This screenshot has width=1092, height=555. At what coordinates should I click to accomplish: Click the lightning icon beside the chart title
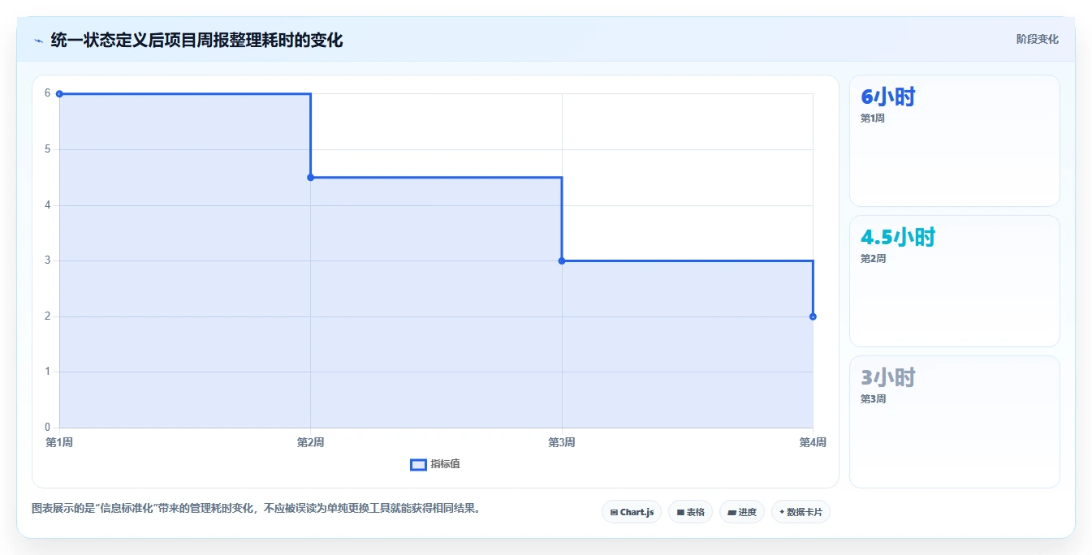click(38, 40)
